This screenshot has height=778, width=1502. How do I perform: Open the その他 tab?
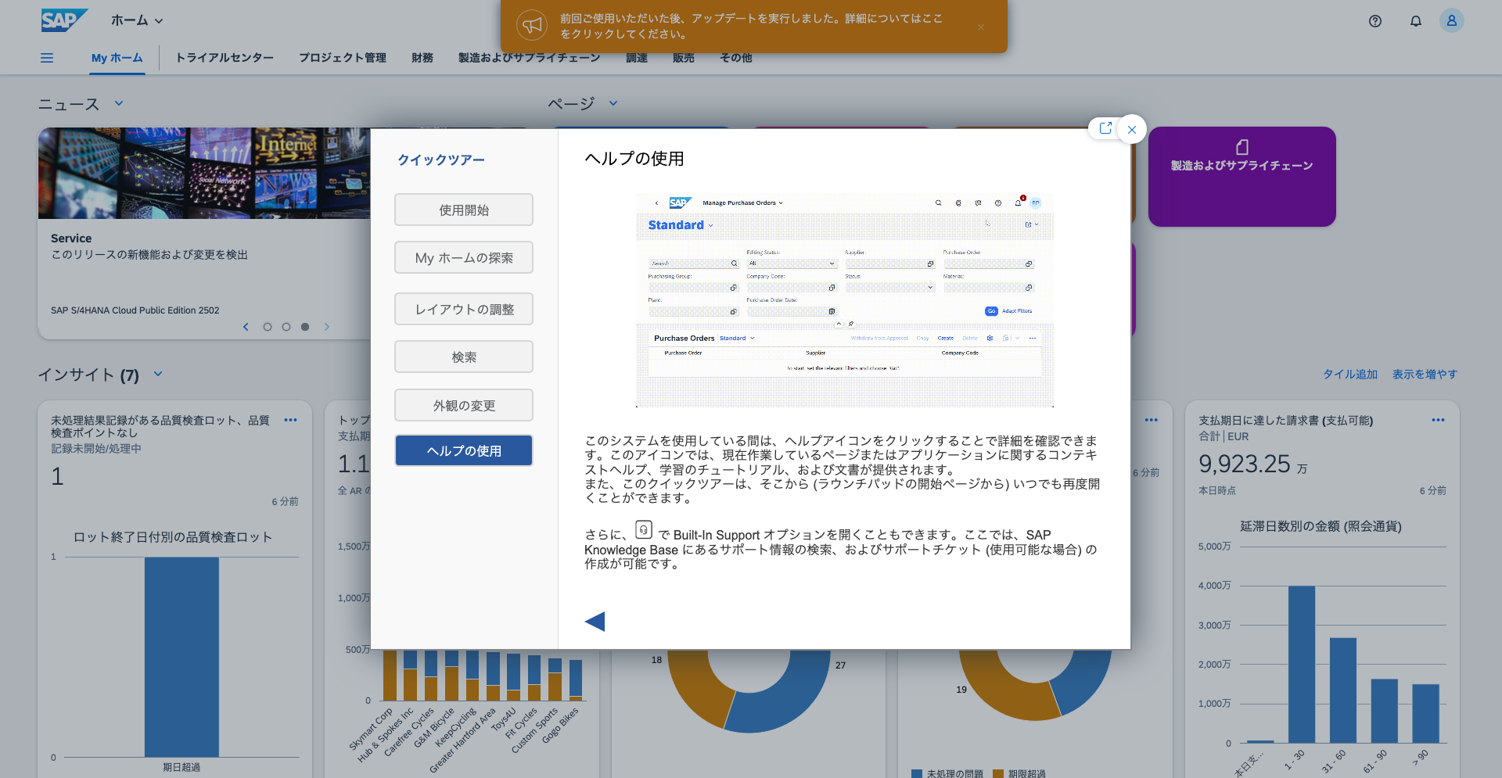[736, 58]
